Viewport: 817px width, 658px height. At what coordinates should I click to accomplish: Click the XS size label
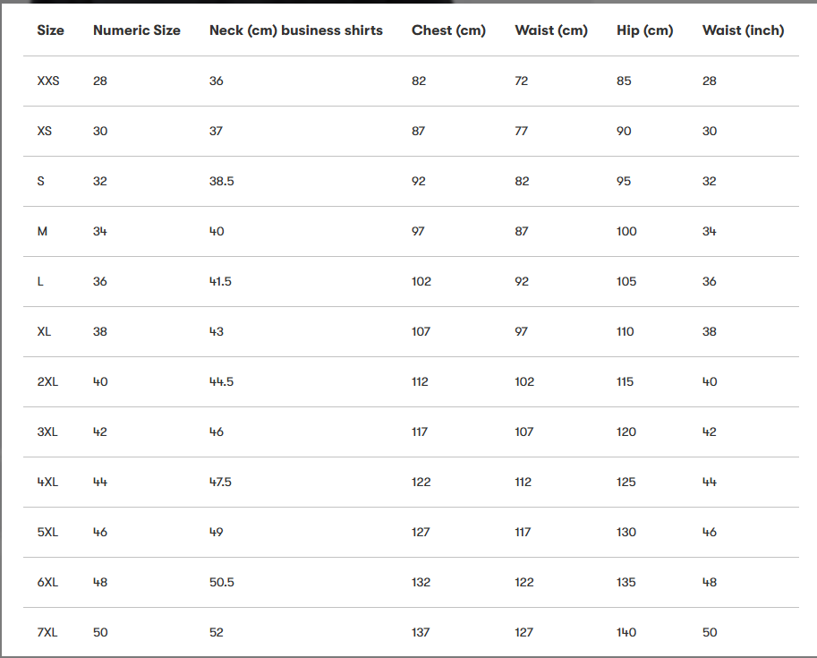click(x=45, y=131)
